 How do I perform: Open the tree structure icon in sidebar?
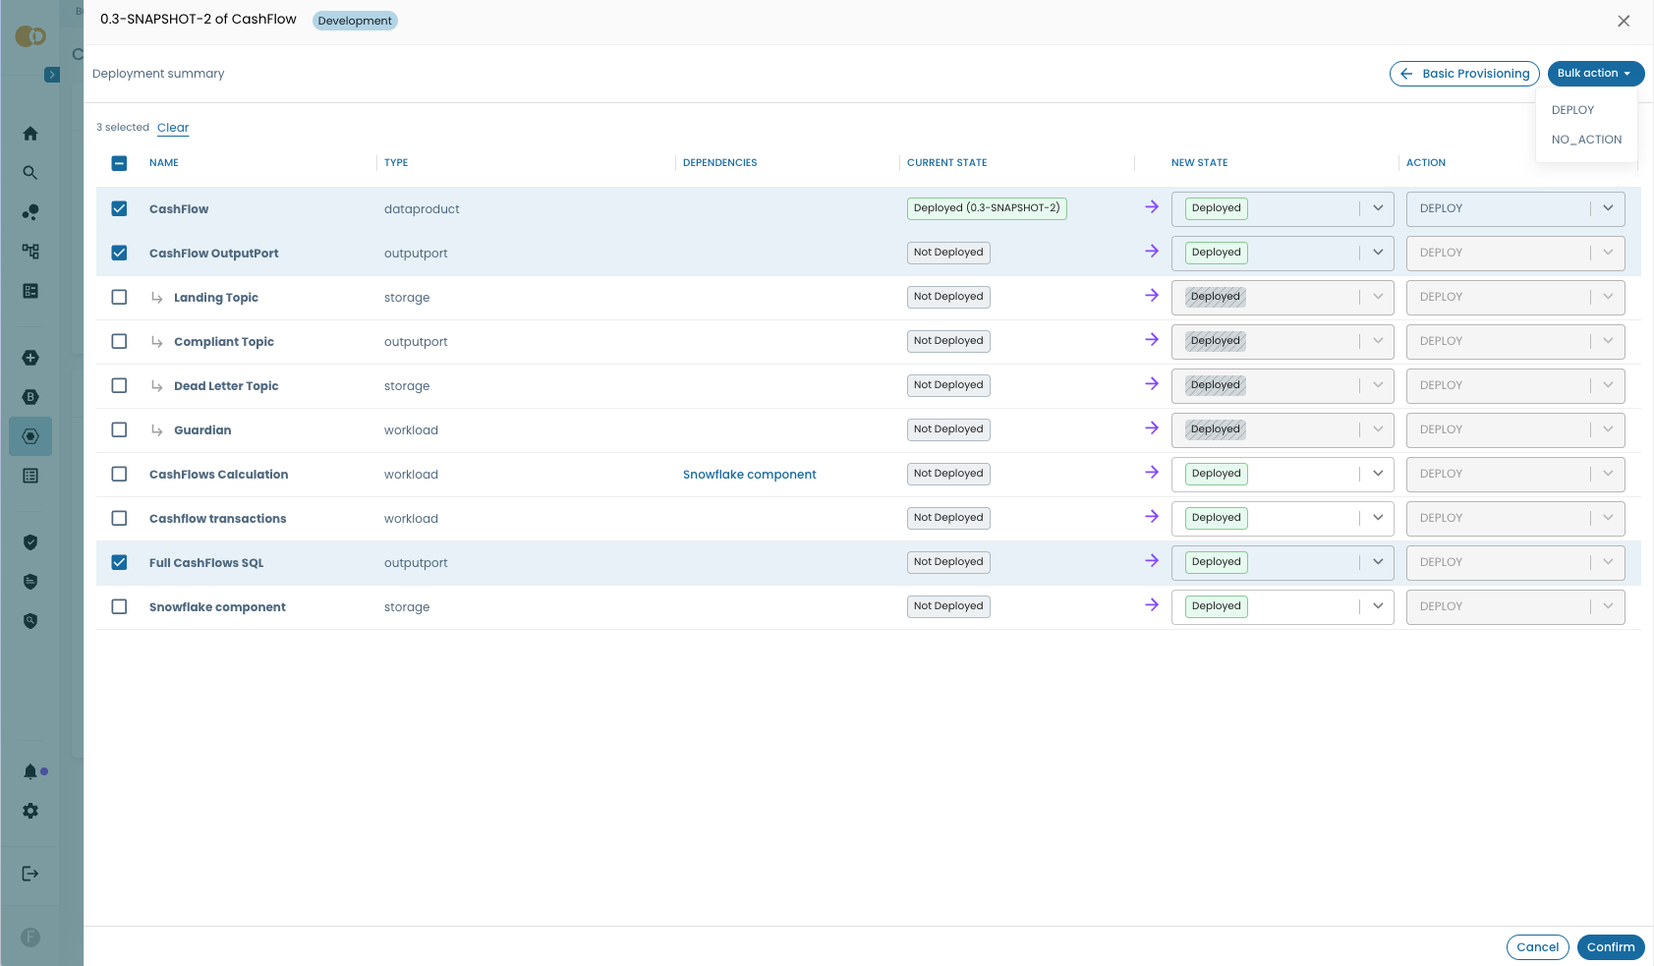(30, 252)
